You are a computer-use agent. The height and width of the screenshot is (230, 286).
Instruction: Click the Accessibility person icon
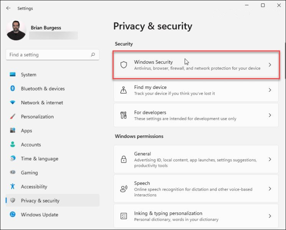pos(13,187)
